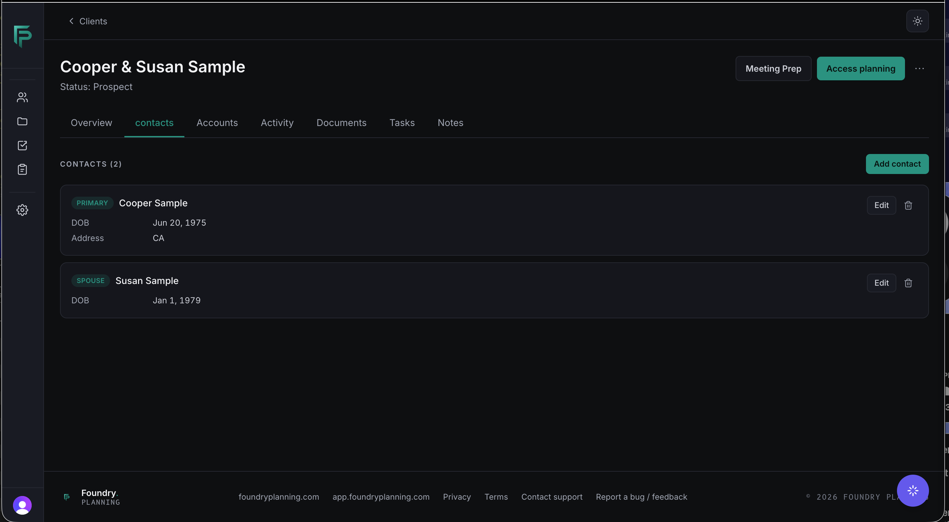Click the purple user avatar icon
This screenshot has width=949, height=522.
[22, 505]
